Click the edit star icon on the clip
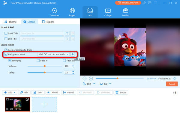 click(x=15, y=109)
